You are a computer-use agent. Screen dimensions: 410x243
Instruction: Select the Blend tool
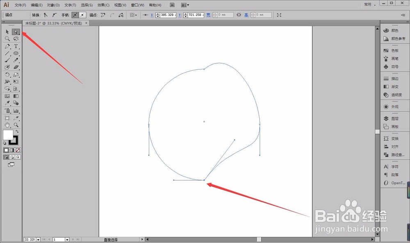coord(16,103)
